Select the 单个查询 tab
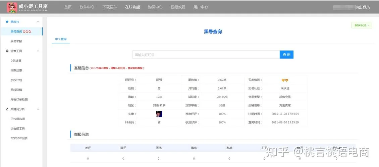 point(61,39)
